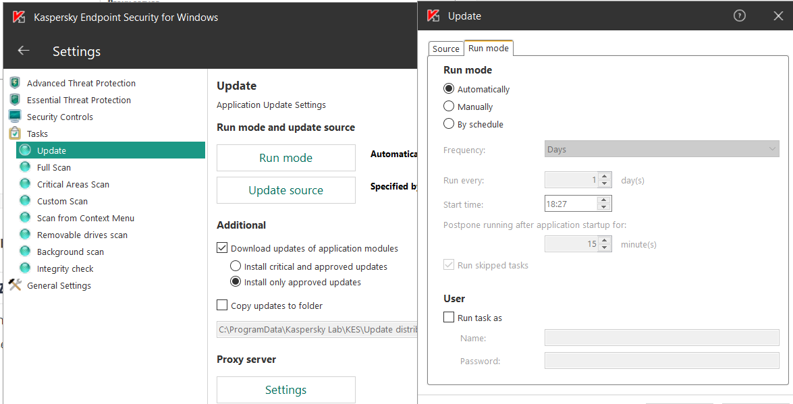
Task: Choose the By schedule radio button
Action: coord(449,124)
